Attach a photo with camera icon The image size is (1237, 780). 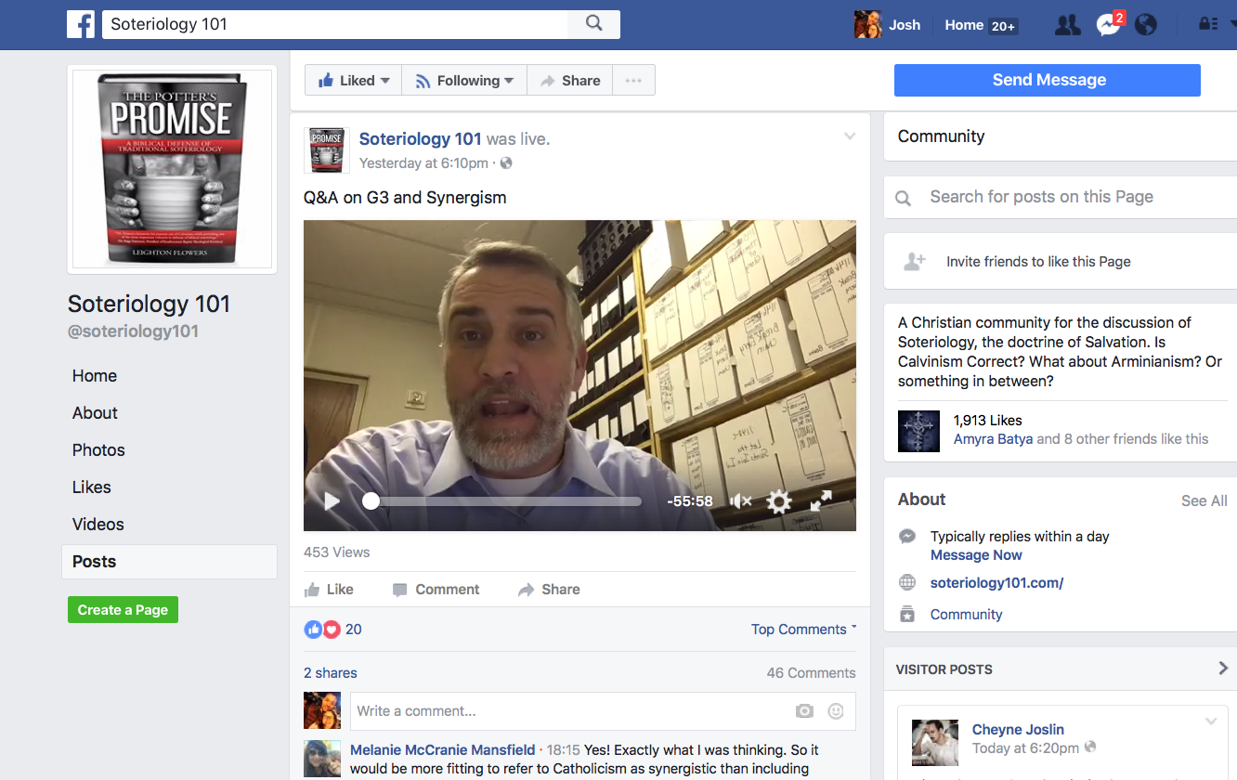coord(804,711)
